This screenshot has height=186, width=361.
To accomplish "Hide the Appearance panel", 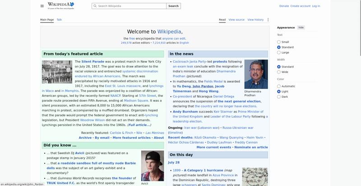I will pyautogui.click(x=301, y=27).
